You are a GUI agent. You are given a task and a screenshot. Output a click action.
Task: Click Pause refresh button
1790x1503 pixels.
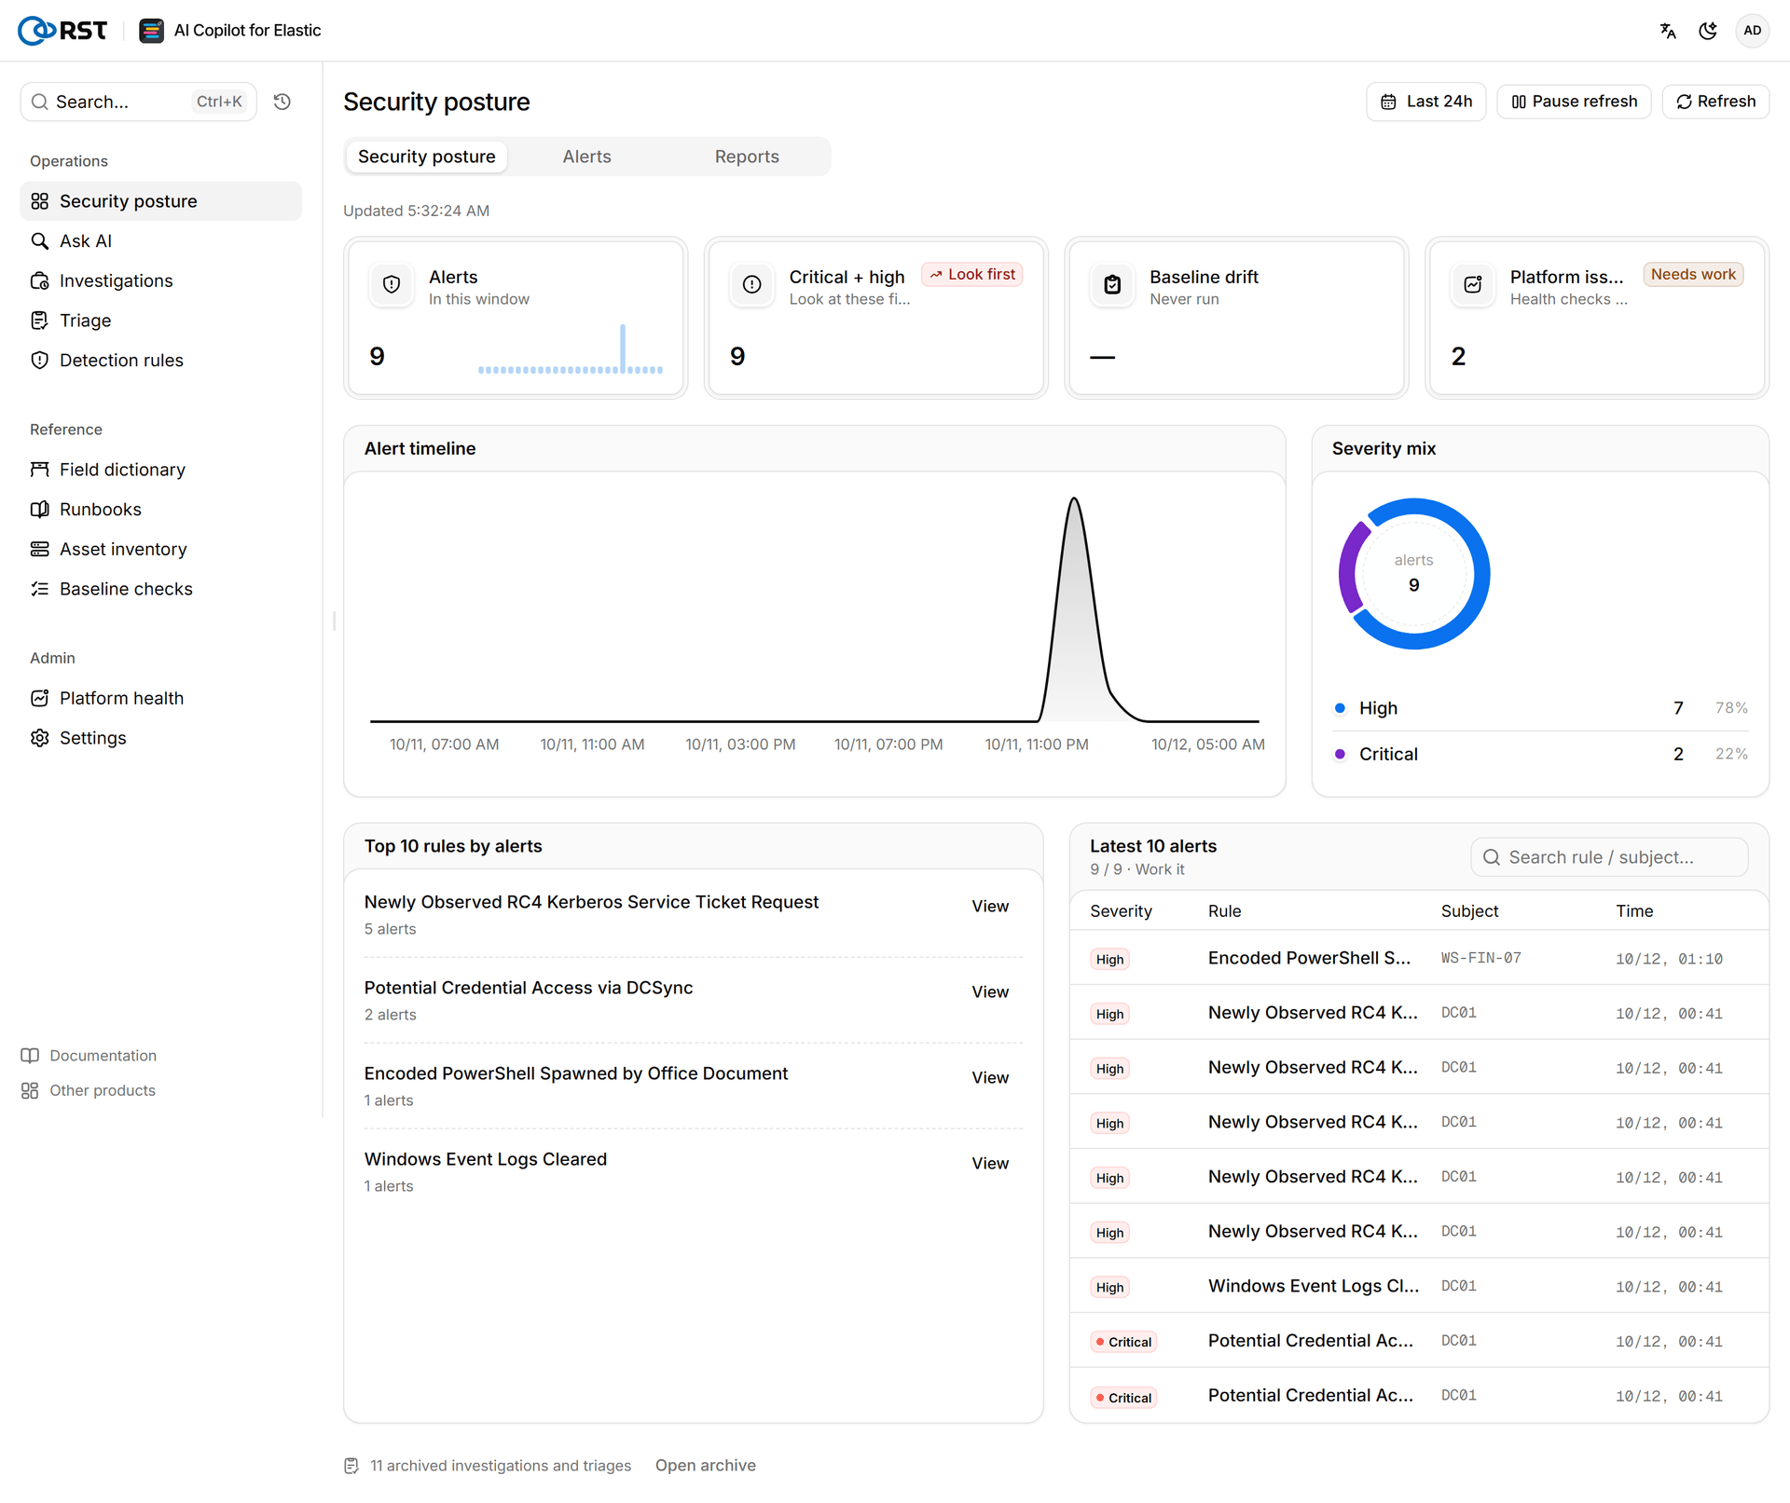coord(1574,102)
